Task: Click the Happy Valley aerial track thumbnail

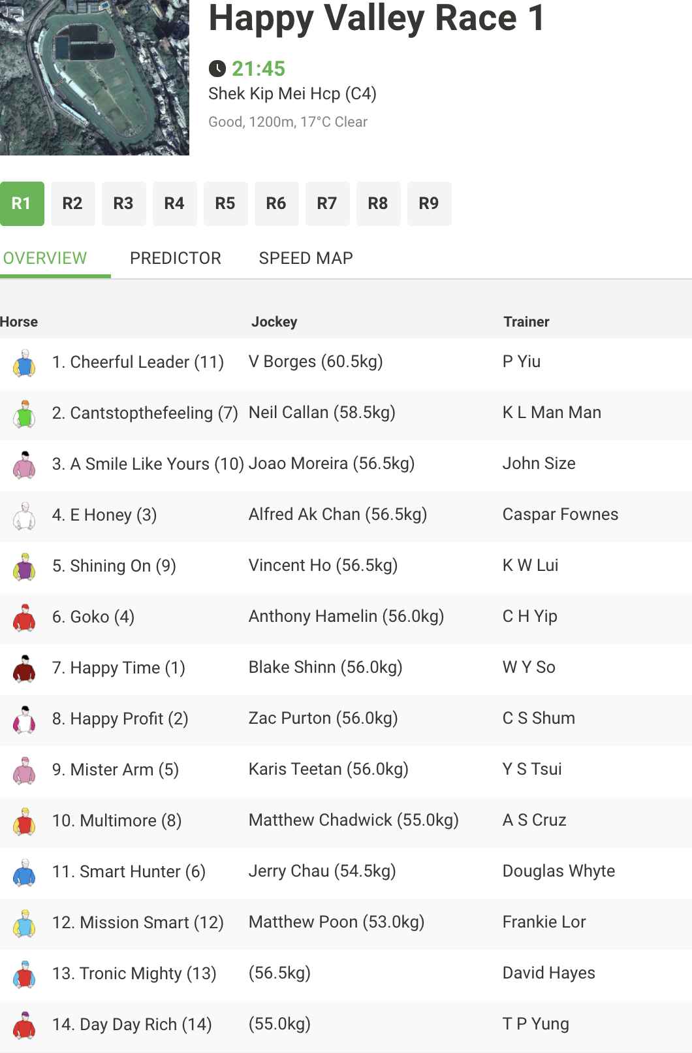Action: 95,78
